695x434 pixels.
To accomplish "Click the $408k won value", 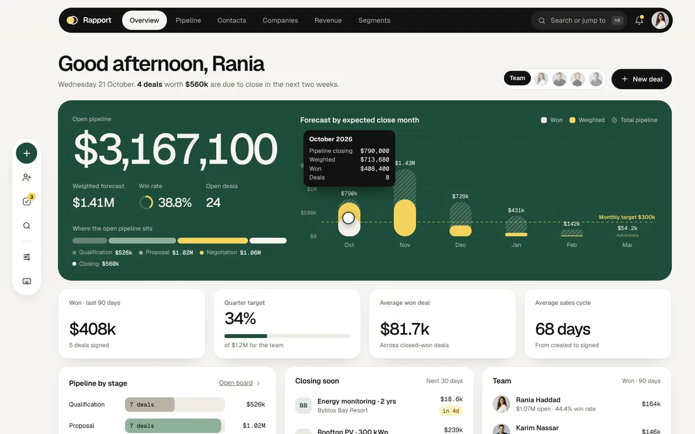I will click(93, 329).
